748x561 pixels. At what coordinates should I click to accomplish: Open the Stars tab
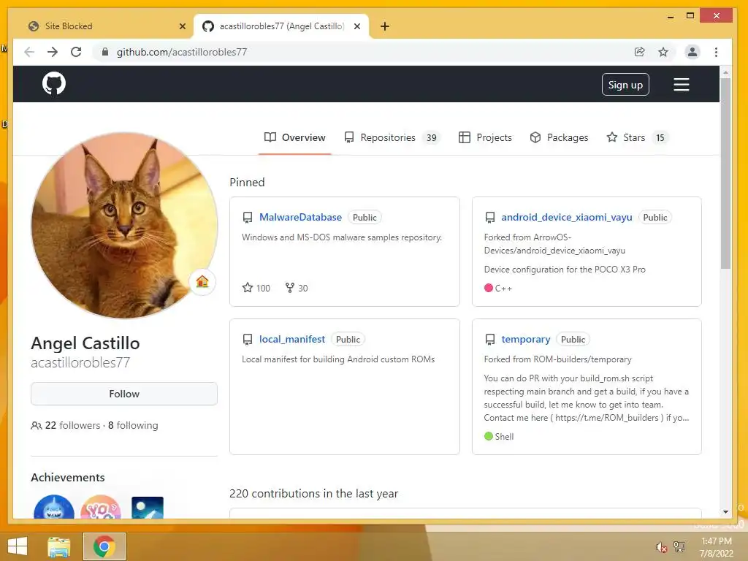point(637,137)
